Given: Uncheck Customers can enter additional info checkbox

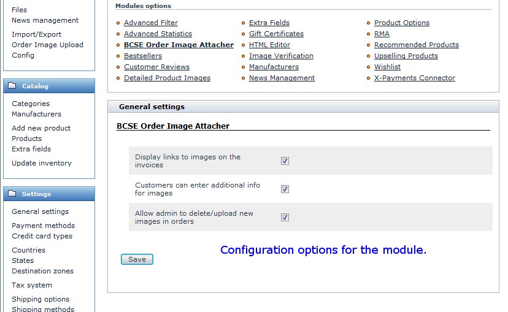Looking at the screenshot, I should click(x=285, y=189).
